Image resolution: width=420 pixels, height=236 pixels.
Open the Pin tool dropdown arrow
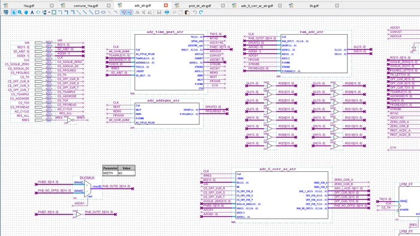(49, 13)
